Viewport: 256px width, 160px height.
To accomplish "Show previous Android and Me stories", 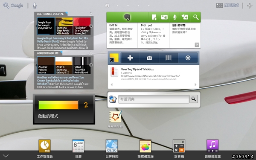I will coord(36,65).
